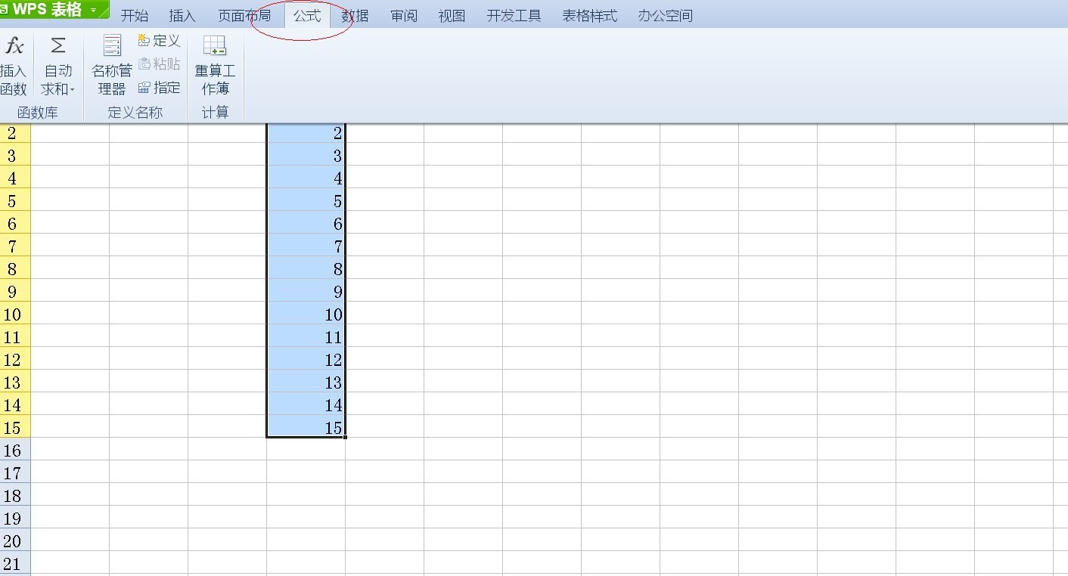Click the highlighted cell containing value 9
1068x576 pixels.
pyautogui.click(x=306, y=291)
